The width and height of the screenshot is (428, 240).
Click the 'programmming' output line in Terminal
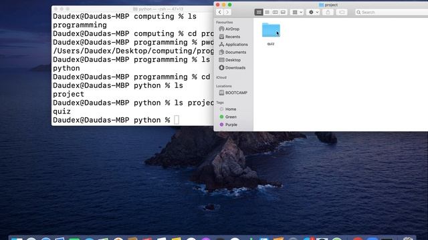(80, 25)
